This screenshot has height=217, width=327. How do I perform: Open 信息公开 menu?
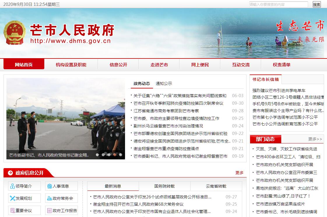(x=118, y=65)
